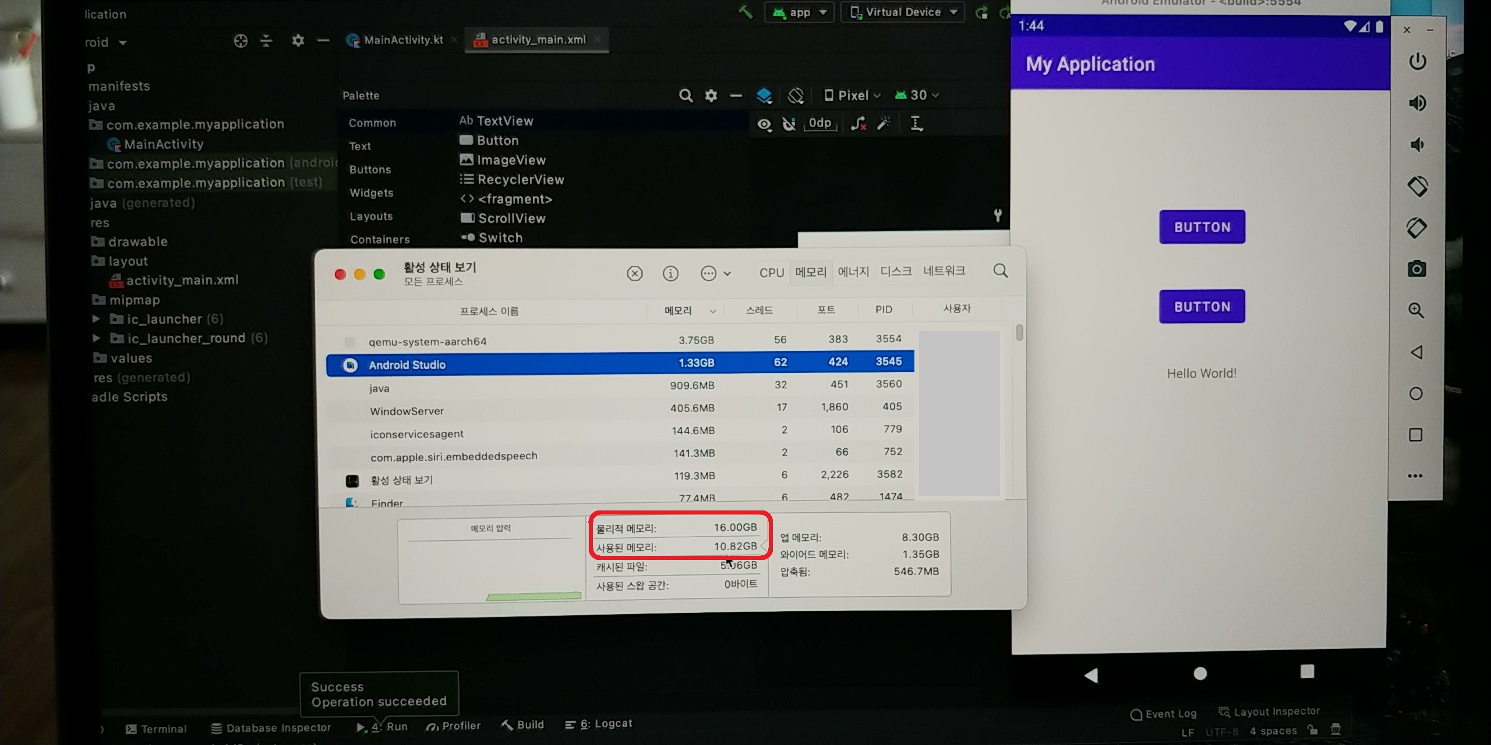Viewport: 1491px width, 745px height.
Task: Sort by memory column header in Activity Monitor
Action: click(x=685, y=311)
